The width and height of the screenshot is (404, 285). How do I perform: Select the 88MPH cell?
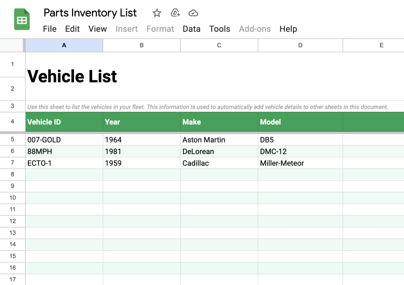click(64, 151)
